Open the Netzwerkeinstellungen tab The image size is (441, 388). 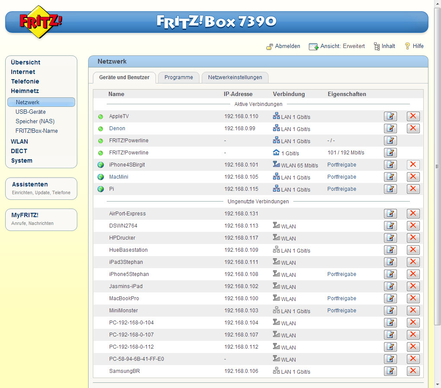[x=235, y=77]
